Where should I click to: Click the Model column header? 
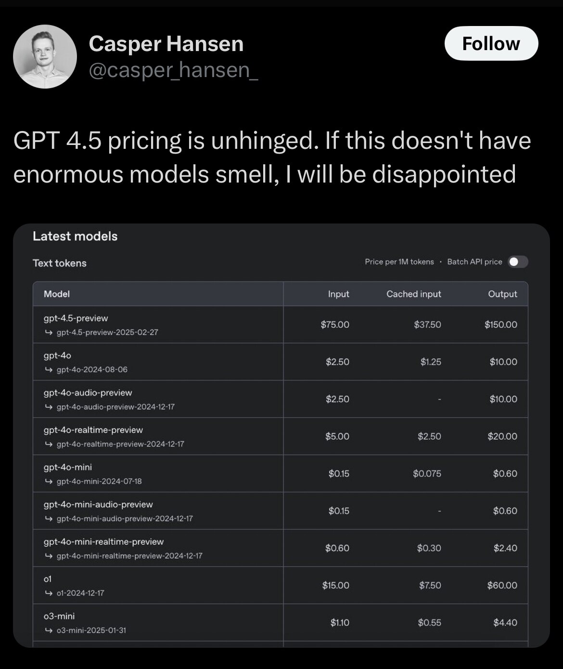coord(57,294)
